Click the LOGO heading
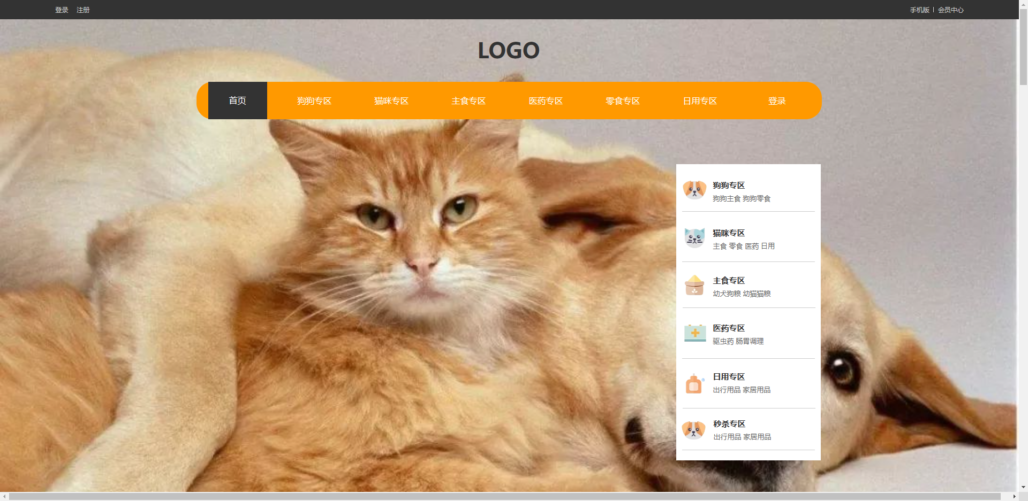Viewport: 1028px width, 501px height. (x=509, y=51)
